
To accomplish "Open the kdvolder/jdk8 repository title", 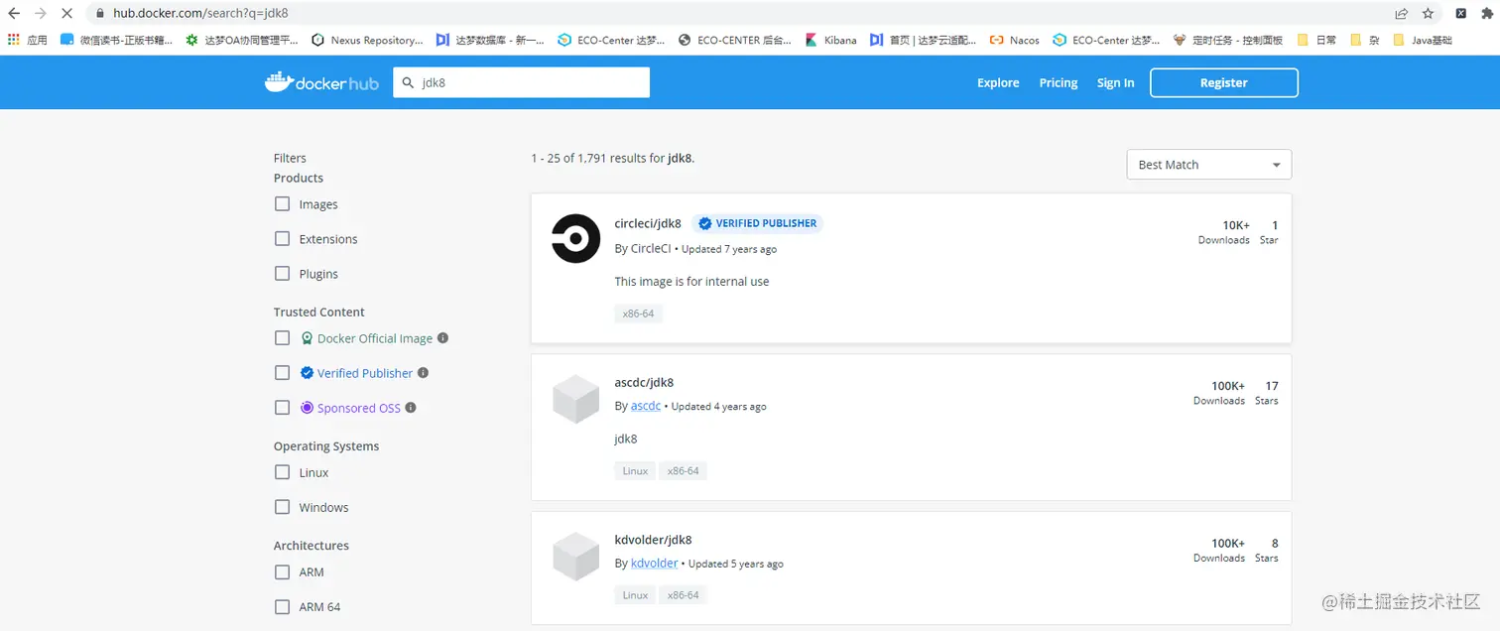I will click(x=653, y=541).
